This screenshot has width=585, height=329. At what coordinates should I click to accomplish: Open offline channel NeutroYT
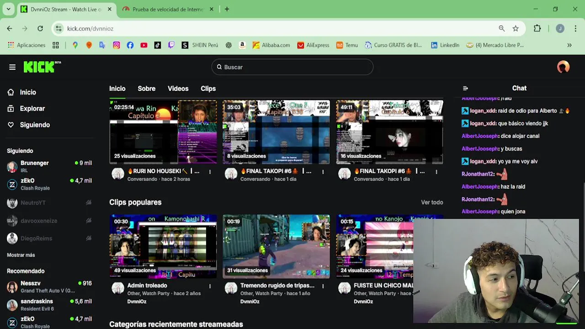tap(49, 202)
